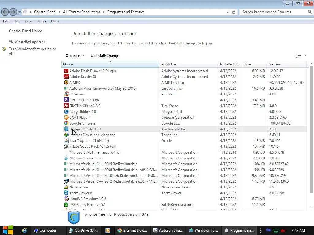This screenshot has height=235, width=314.
Task: Click the USB Safely Remove icon
Action: [66, 205]
